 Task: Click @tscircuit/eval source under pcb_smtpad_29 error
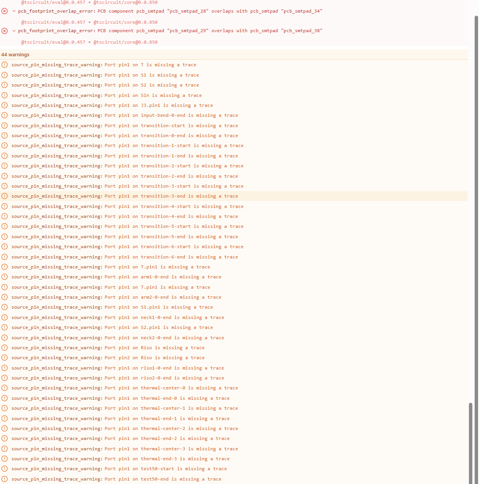53,42
